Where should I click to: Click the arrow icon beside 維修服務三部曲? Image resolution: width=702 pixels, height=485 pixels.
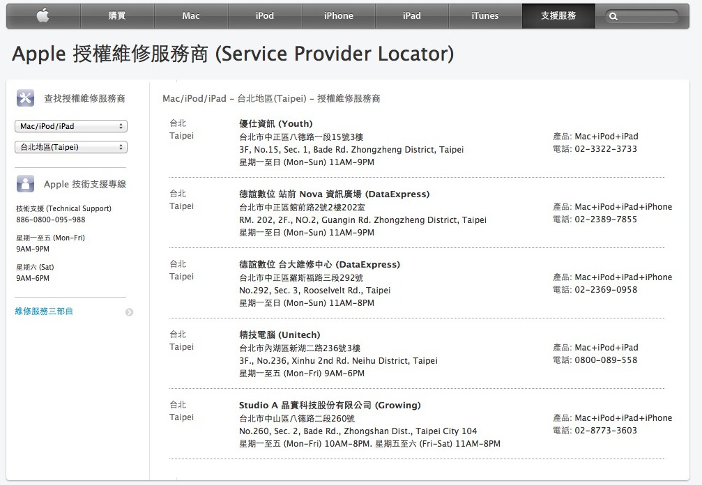click(130, 312)
